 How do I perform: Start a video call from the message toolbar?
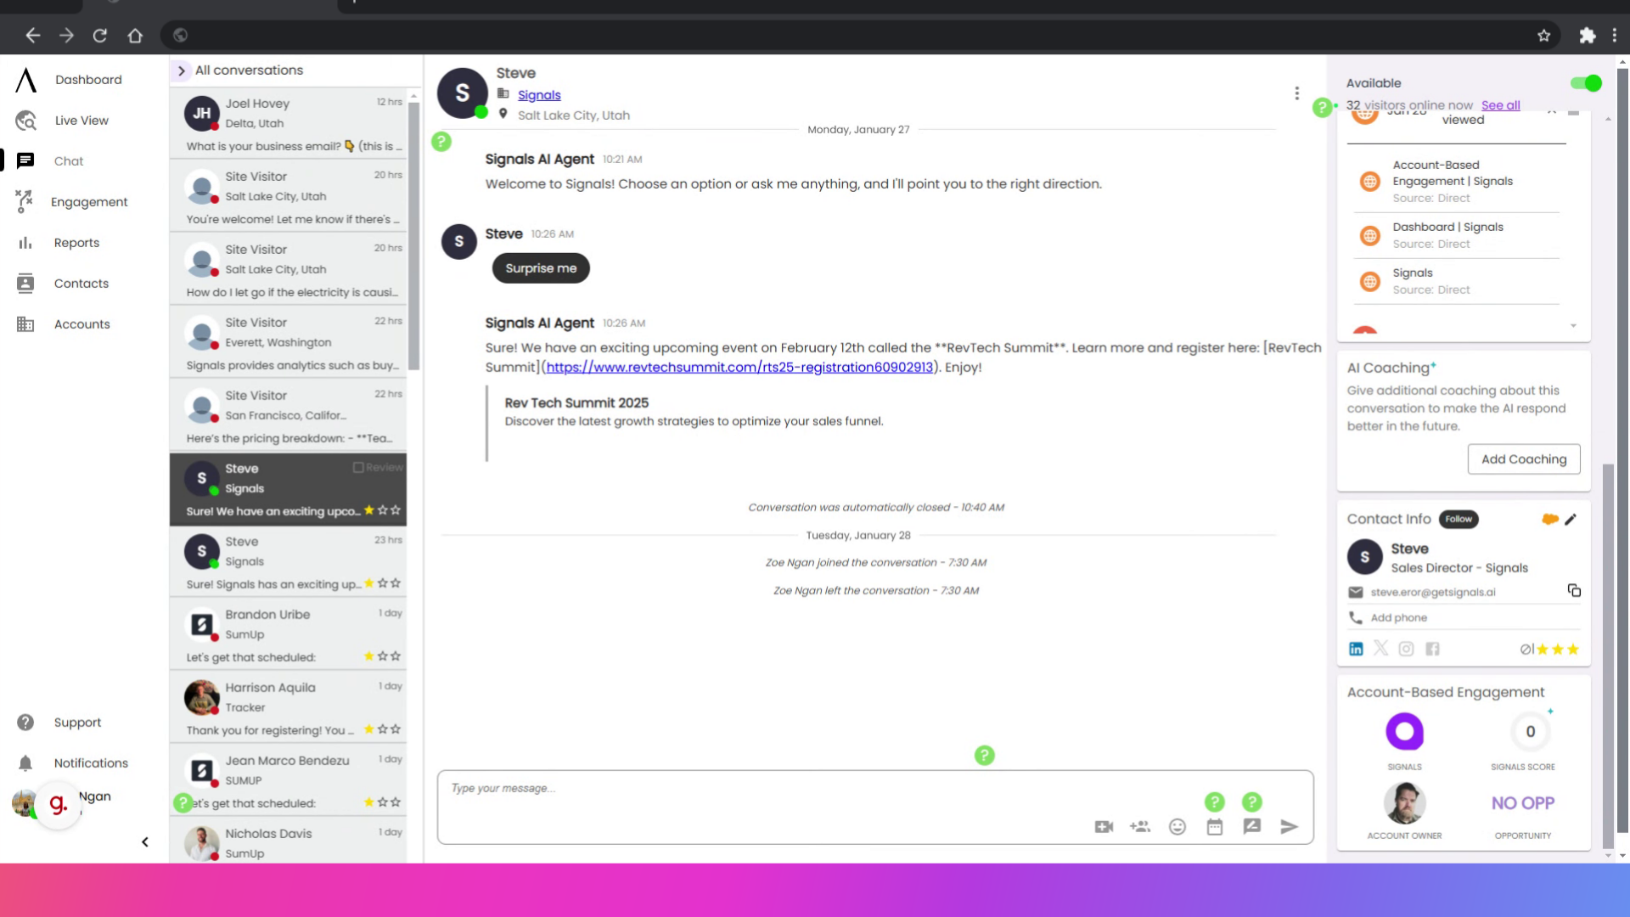coord(1103,826)
